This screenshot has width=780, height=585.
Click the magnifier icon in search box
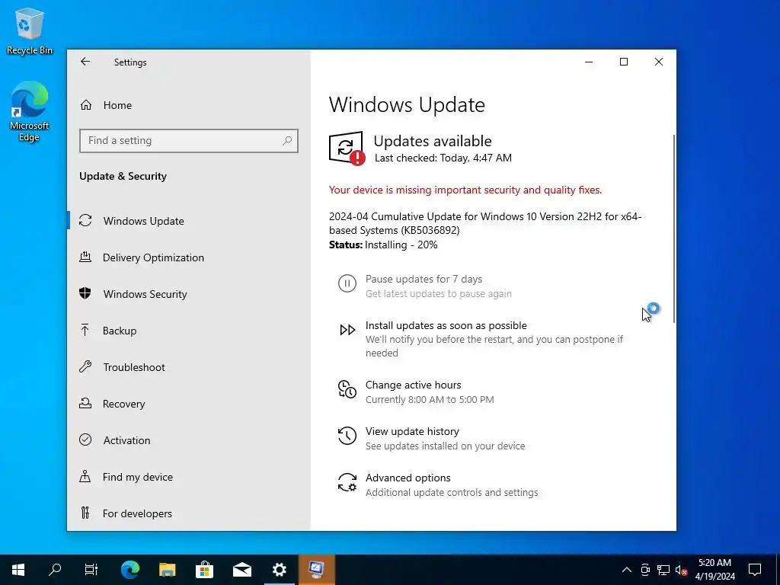pos(287,141)
